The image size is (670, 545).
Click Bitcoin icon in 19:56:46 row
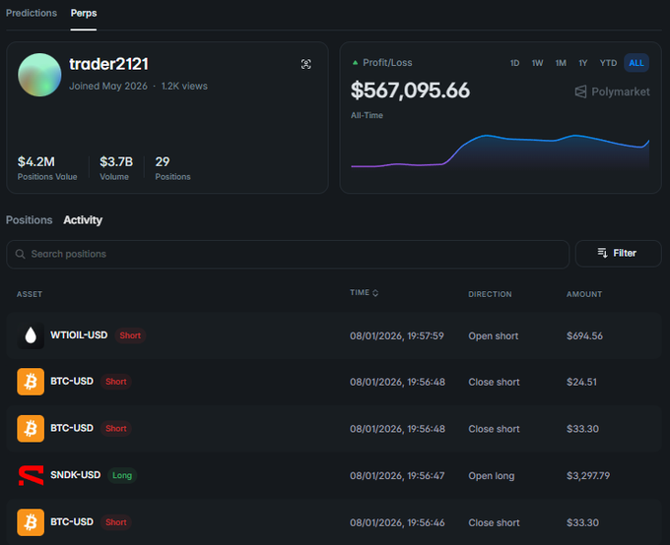(x=31, y=522)
